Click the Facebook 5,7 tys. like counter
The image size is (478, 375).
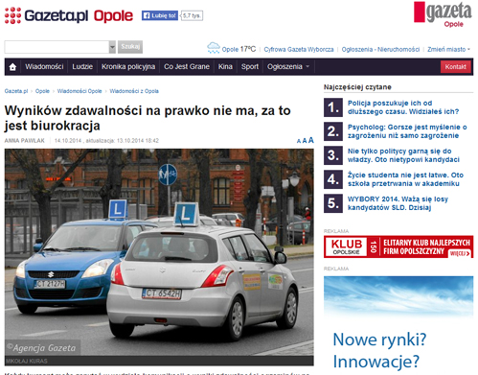(x=192, y=15)
